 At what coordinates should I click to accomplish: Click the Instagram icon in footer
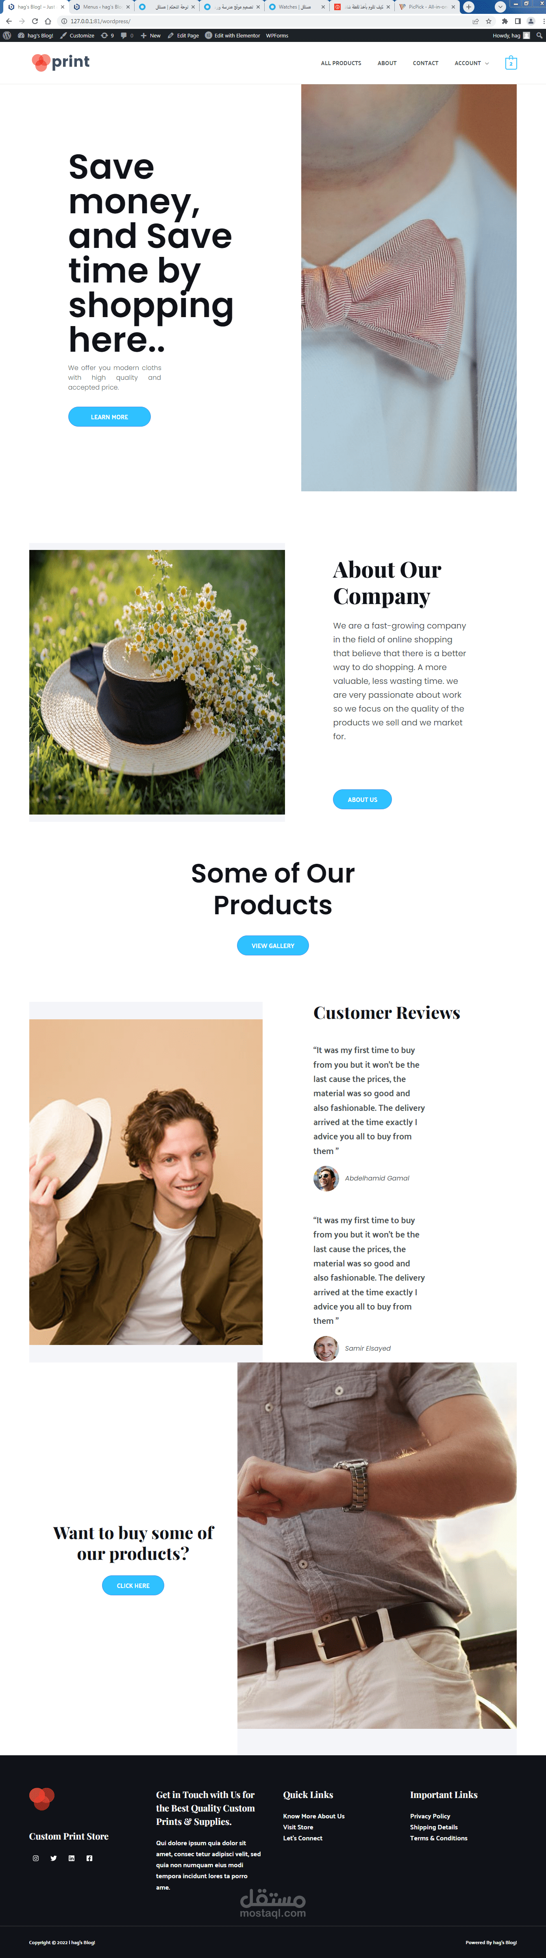36,1858
